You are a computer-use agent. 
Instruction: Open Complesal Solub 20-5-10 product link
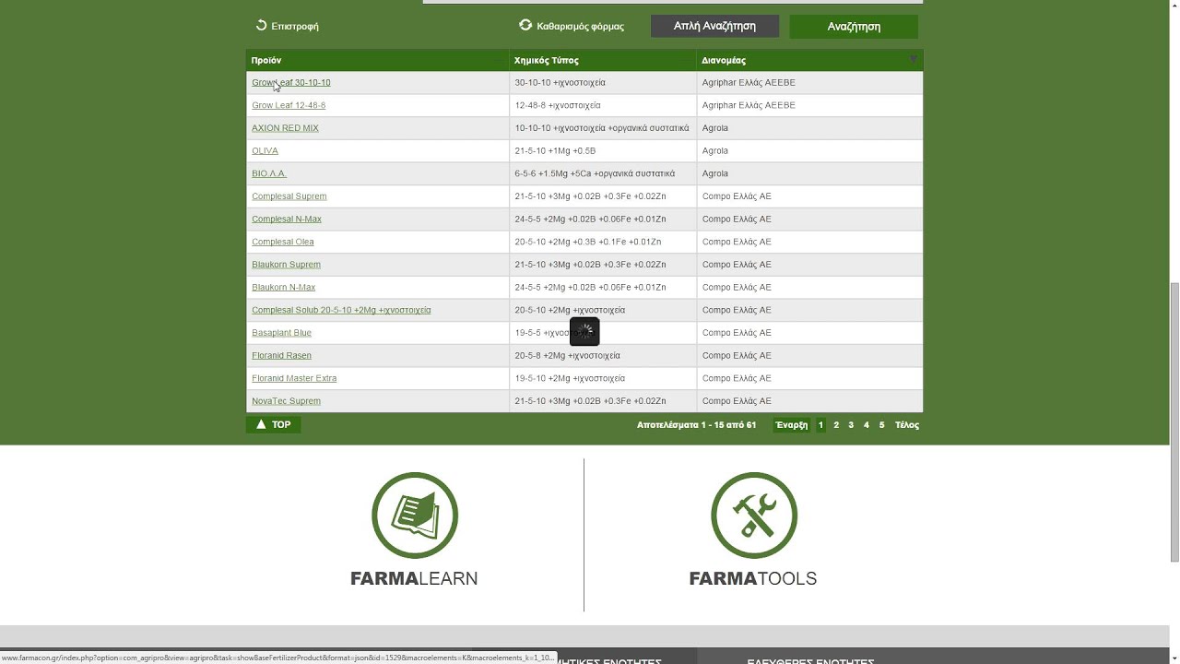point(341,310)
